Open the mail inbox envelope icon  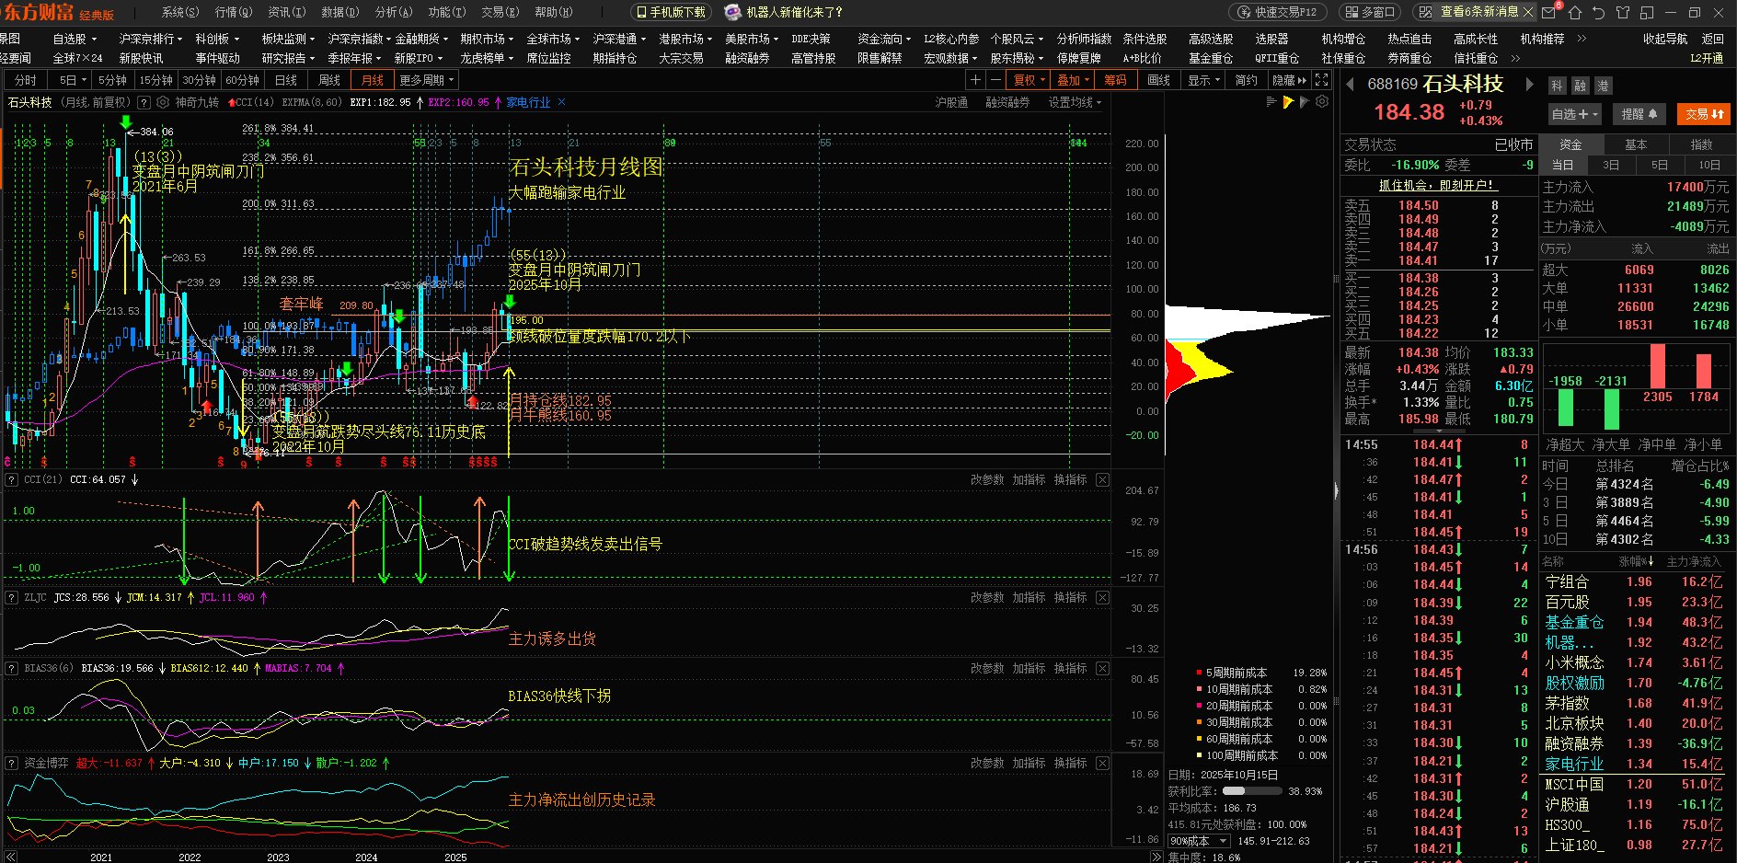tap(1549, 12)
